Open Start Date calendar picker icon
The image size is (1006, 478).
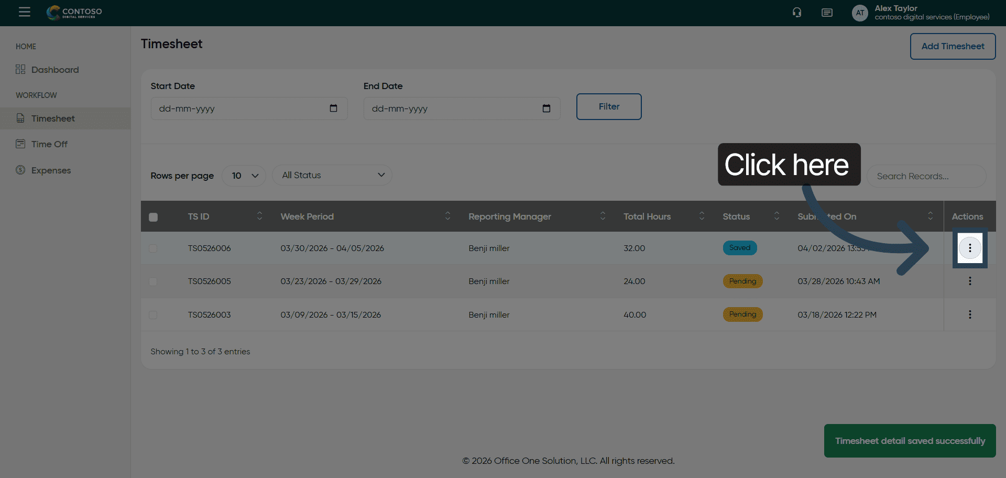(333, 108)
